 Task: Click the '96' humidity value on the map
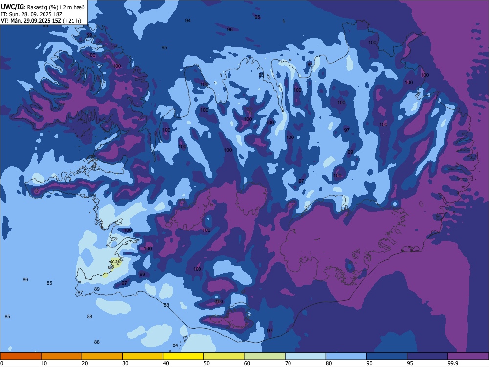230,30
